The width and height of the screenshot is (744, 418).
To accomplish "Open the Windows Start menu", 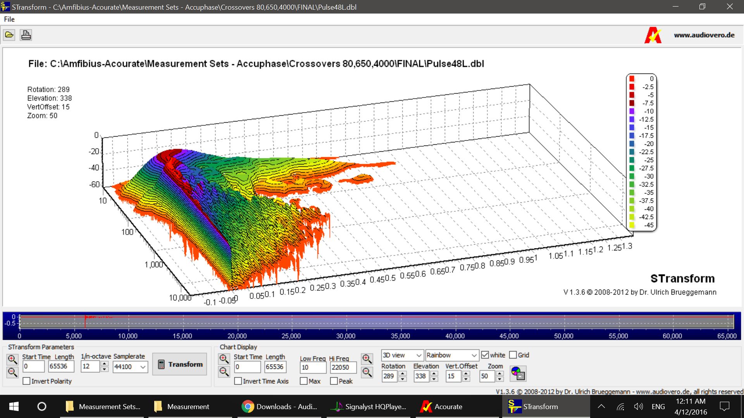I will (x=14, y=406).
